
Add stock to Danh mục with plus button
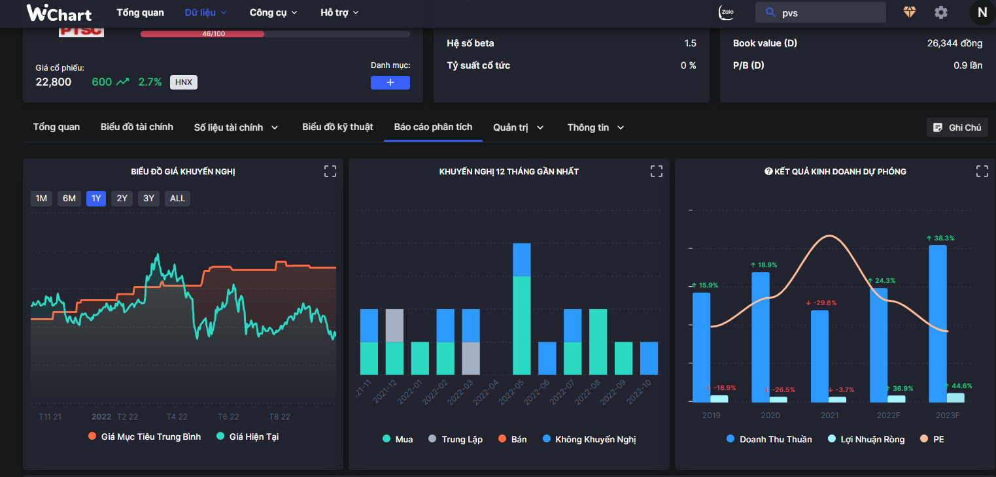pyautogui.click(x=390, y=82)
